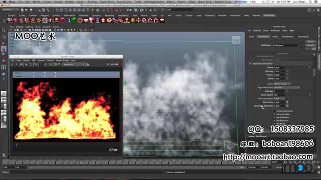
Task: Activate the Select tool in toolbox
Action: 3,30
